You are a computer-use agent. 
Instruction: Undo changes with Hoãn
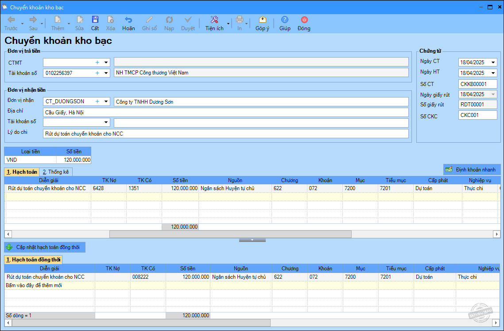point(128,23)
